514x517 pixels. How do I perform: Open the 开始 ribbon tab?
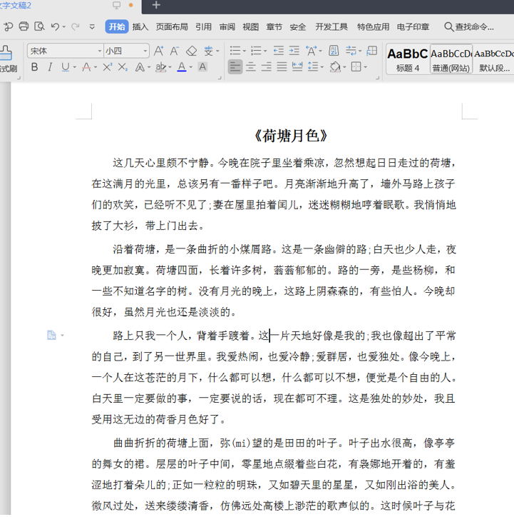[x=117, y=26]
